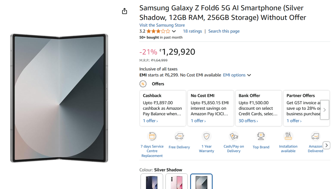Click Search this page link
This screenshot has height=189, width=336.
tap(224, 31)
